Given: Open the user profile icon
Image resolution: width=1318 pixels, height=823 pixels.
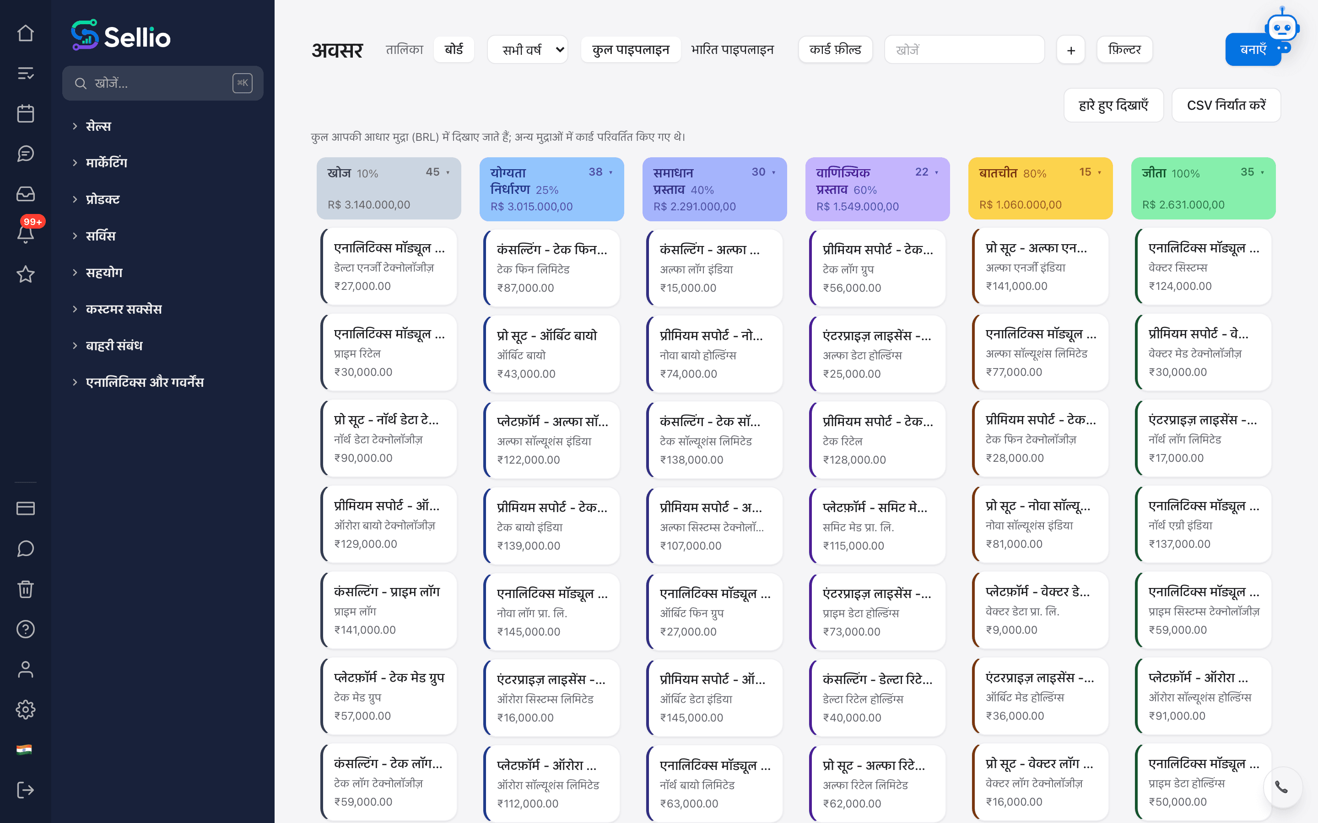Looking at the screenshot, I should point(26,669).
